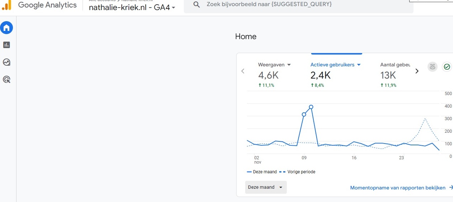Screen dimensions: 453x202
Task: Click the Google Analytics logo
Action: 7,5
